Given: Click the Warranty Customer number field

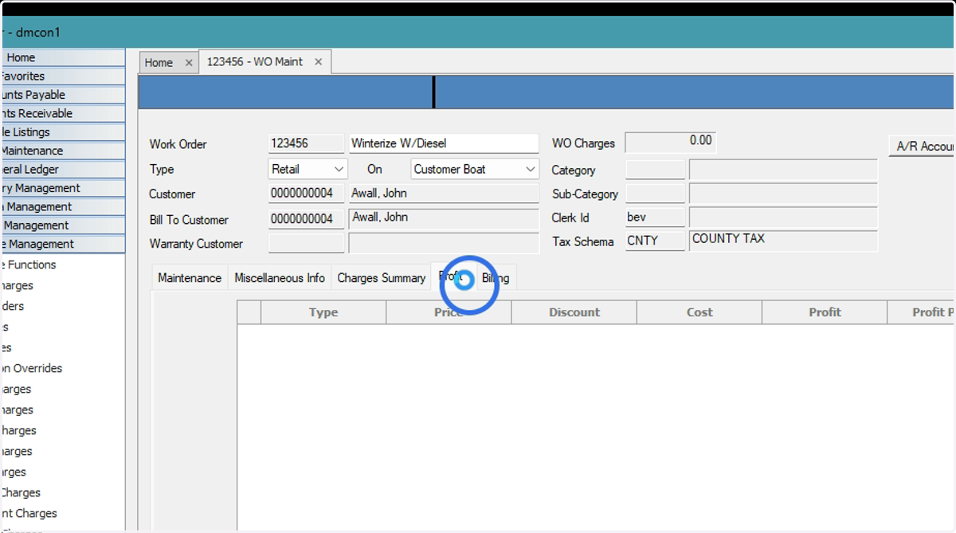Looking at the screenshot, I should (307, 243).
